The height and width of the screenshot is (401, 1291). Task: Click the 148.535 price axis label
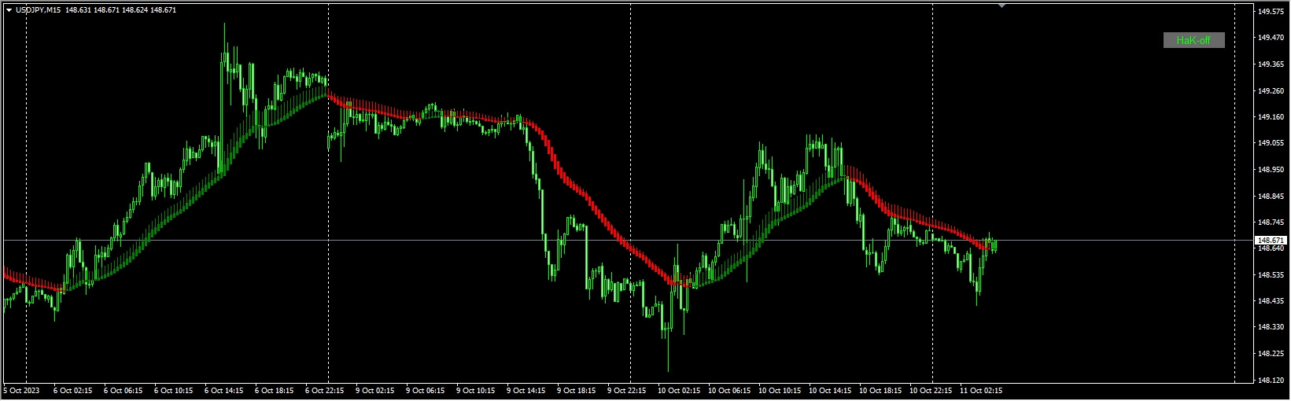[x=1271, y=274]
